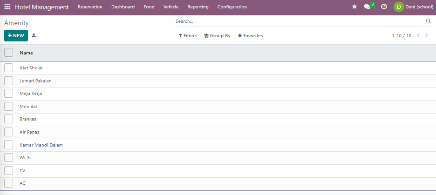This screenshot has width=436, height=195.
Task: Sort by the Name column header
Action: point(26,53)
